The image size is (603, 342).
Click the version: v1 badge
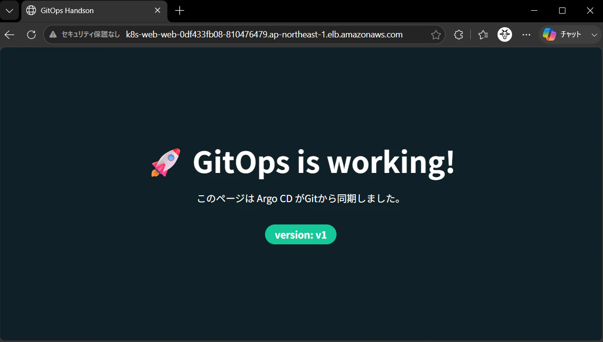(301, 235)
